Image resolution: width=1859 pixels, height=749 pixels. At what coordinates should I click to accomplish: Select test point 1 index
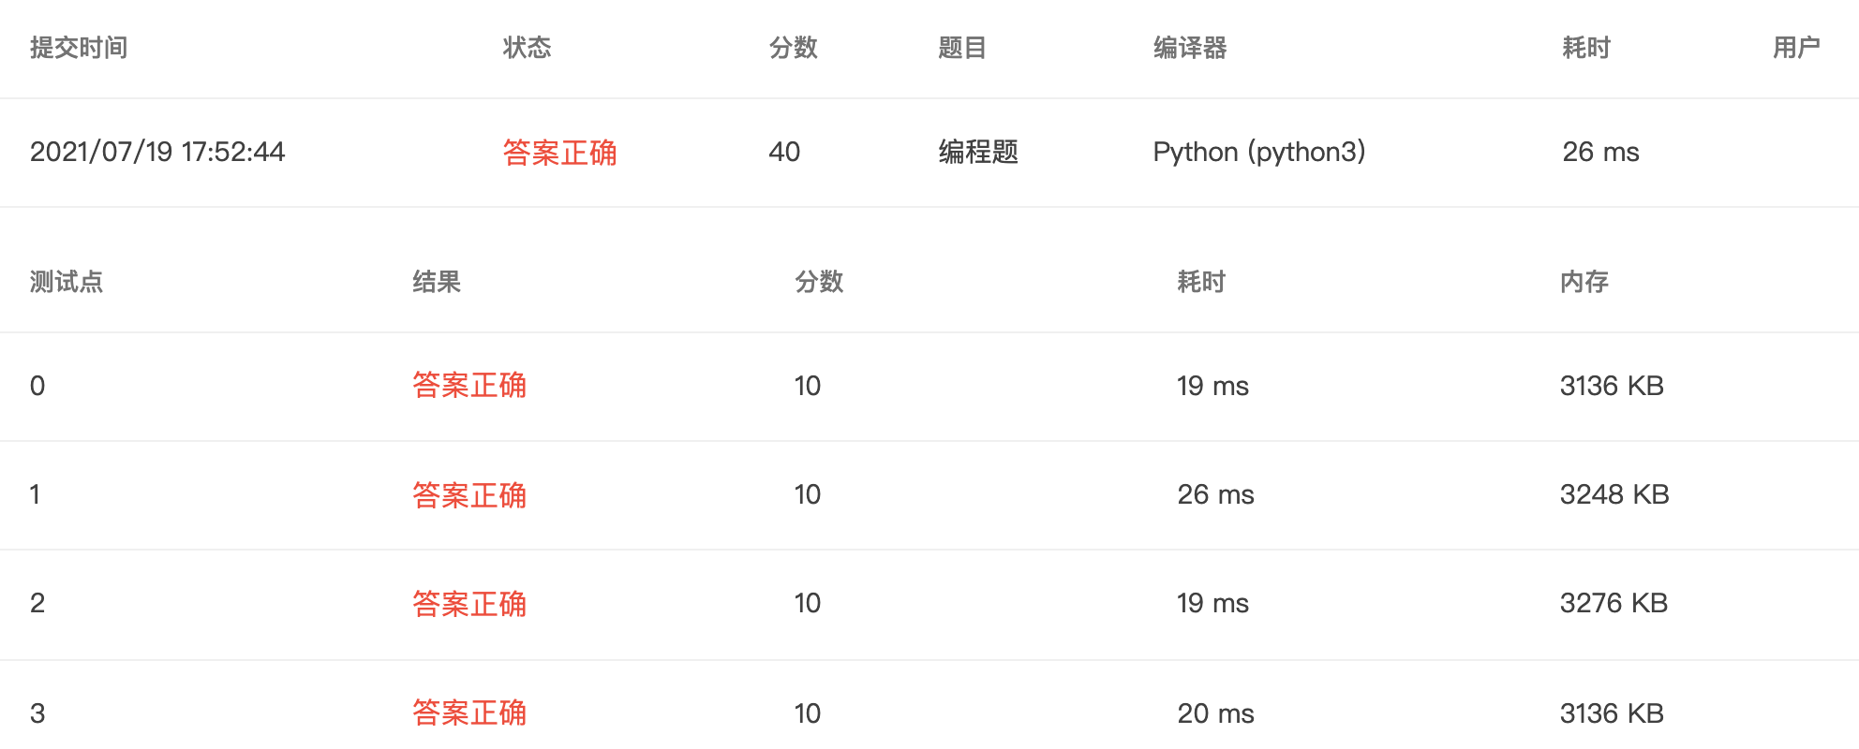point(36,494)
